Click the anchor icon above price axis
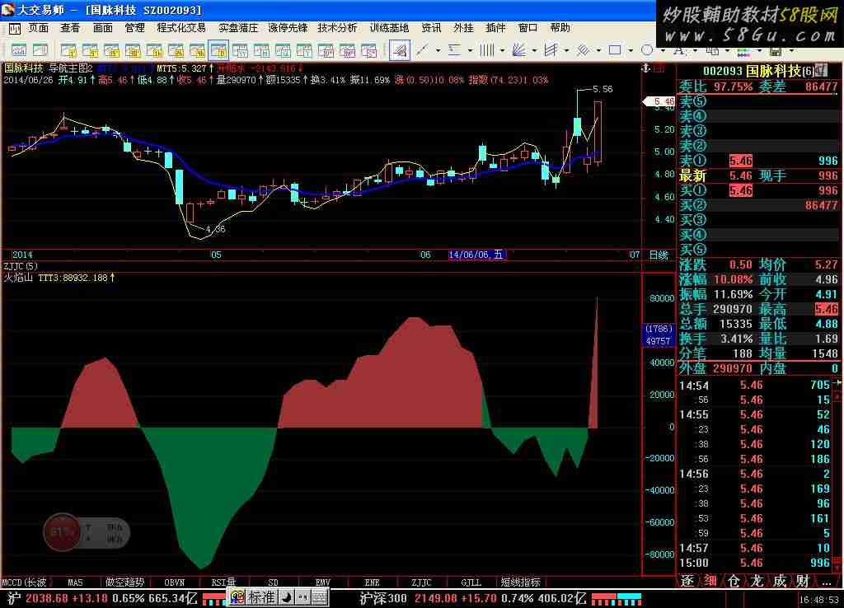Screen dimensions: 844x608 646,68
